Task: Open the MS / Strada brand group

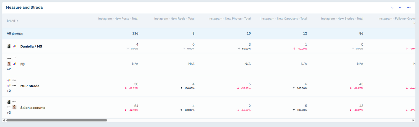Action: (x=30, y=86)
